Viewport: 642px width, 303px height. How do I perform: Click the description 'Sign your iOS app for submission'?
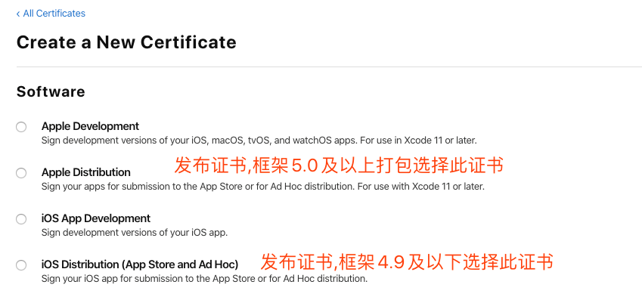pos(204,280)
